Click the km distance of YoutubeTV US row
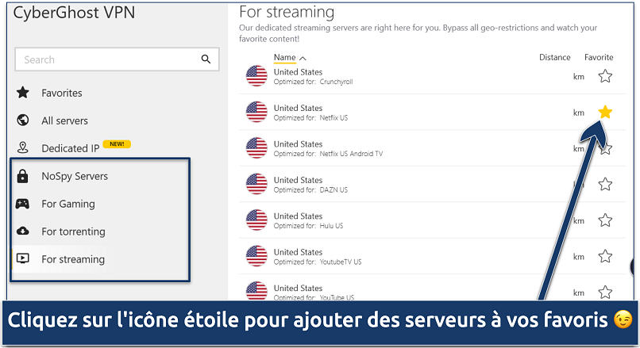This screenshot has height=348, width=640. [x=579, y=257]
